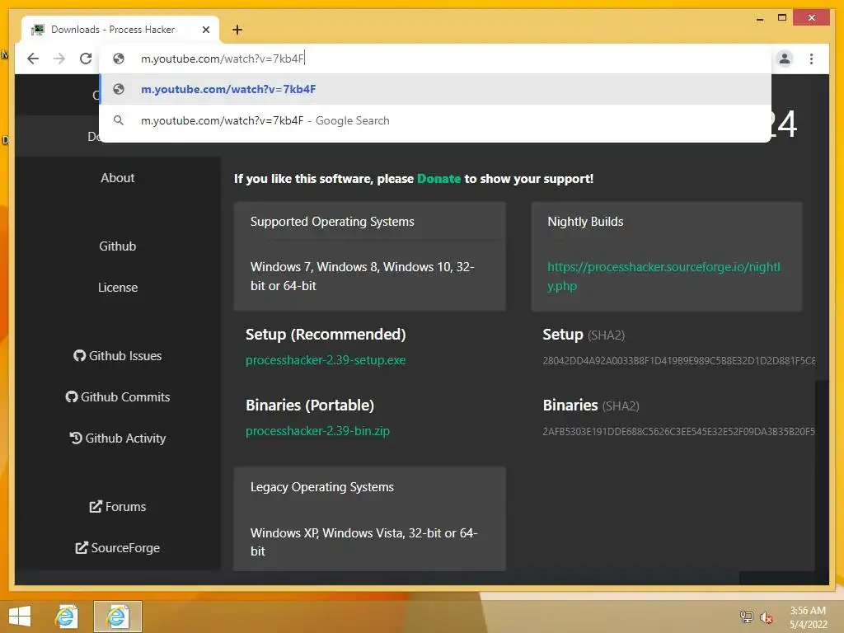Download processhacker-2.39-bin.zip
This screenshot has height=633, width=844.
coord(317,431)
